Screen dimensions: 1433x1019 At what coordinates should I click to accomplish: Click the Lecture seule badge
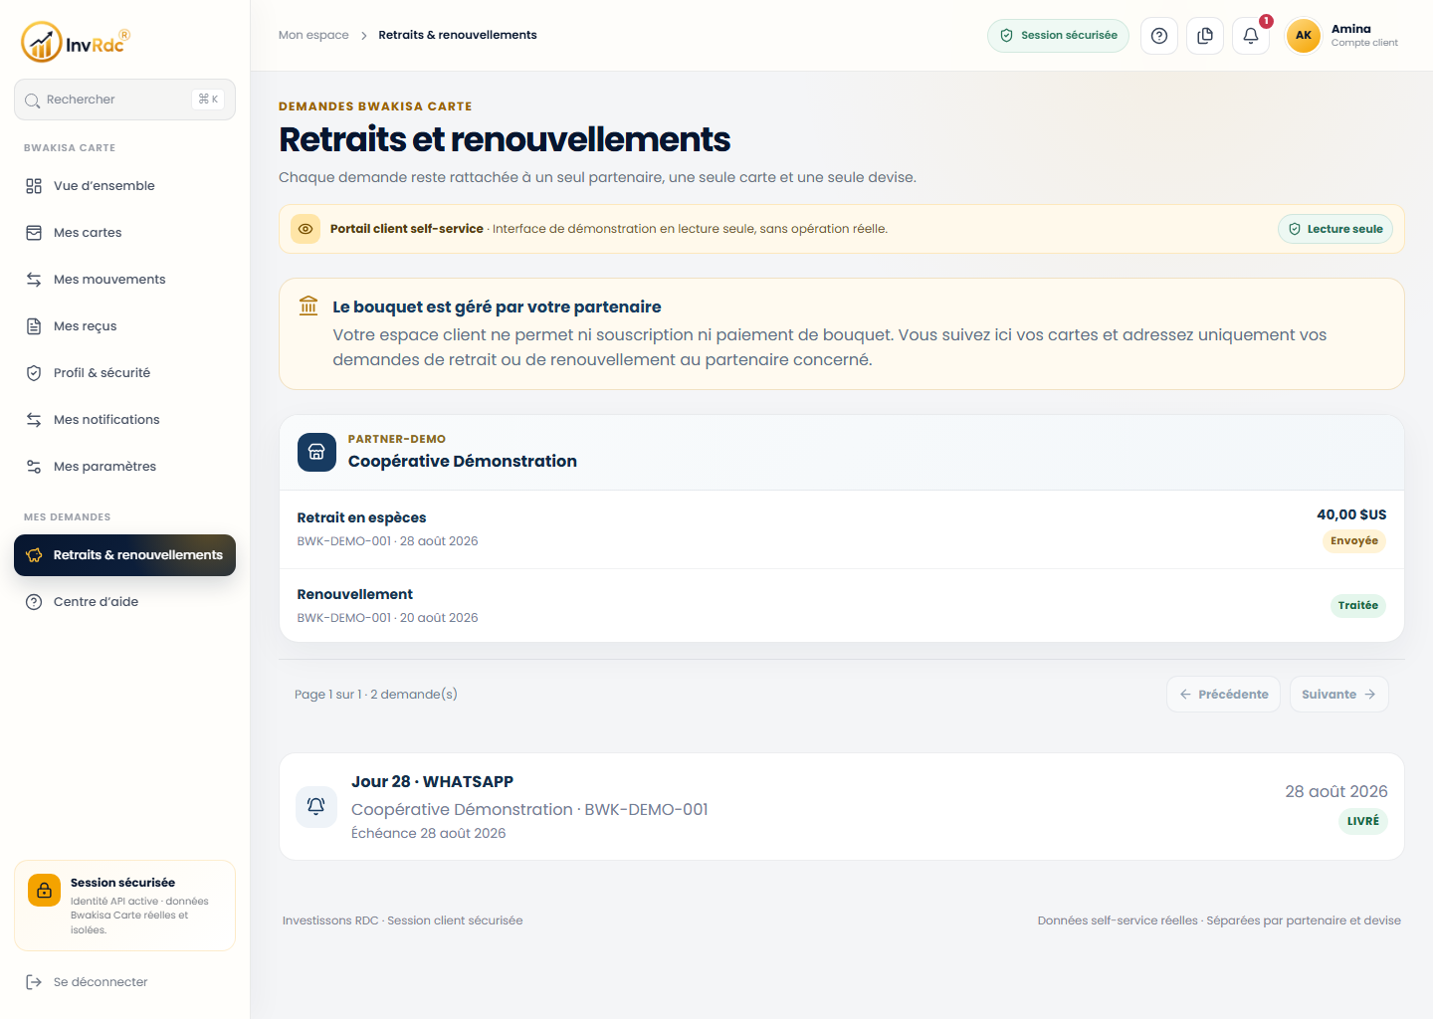(1334, 229)
